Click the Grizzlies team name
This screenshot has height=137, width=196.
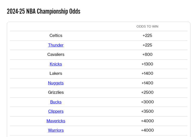click(56, 92)
